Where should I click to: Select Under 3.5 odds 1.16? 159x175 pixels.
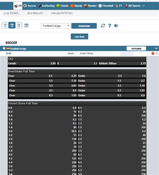click(111, 86)
